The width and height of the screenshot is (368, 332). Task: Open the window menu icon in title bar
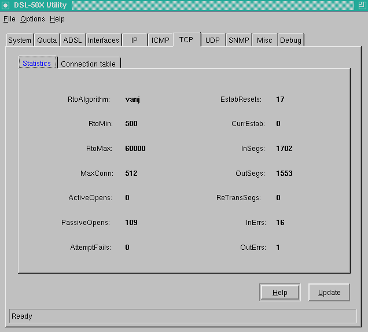pos(5,5)
